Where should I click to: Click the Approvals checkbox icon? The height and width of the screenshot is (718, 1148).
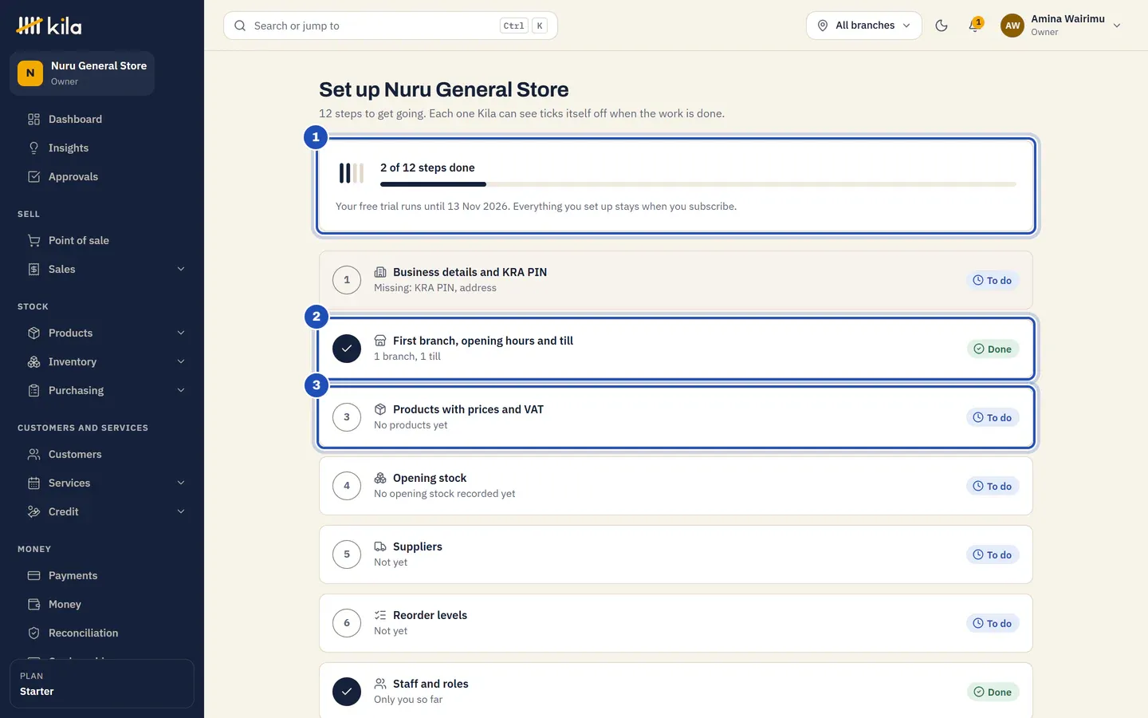click(33, 176)
